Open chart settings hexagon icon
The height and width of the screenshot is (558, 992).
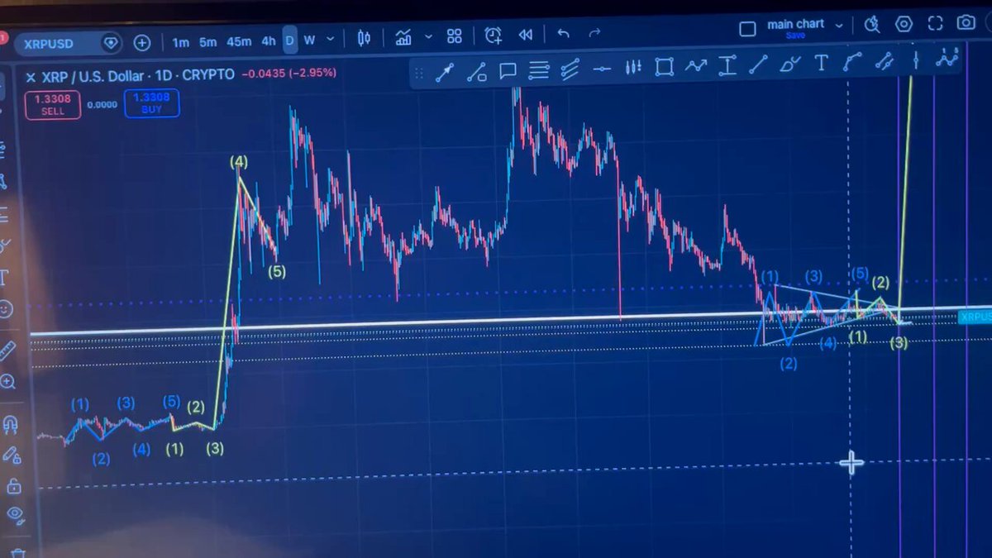904,24
